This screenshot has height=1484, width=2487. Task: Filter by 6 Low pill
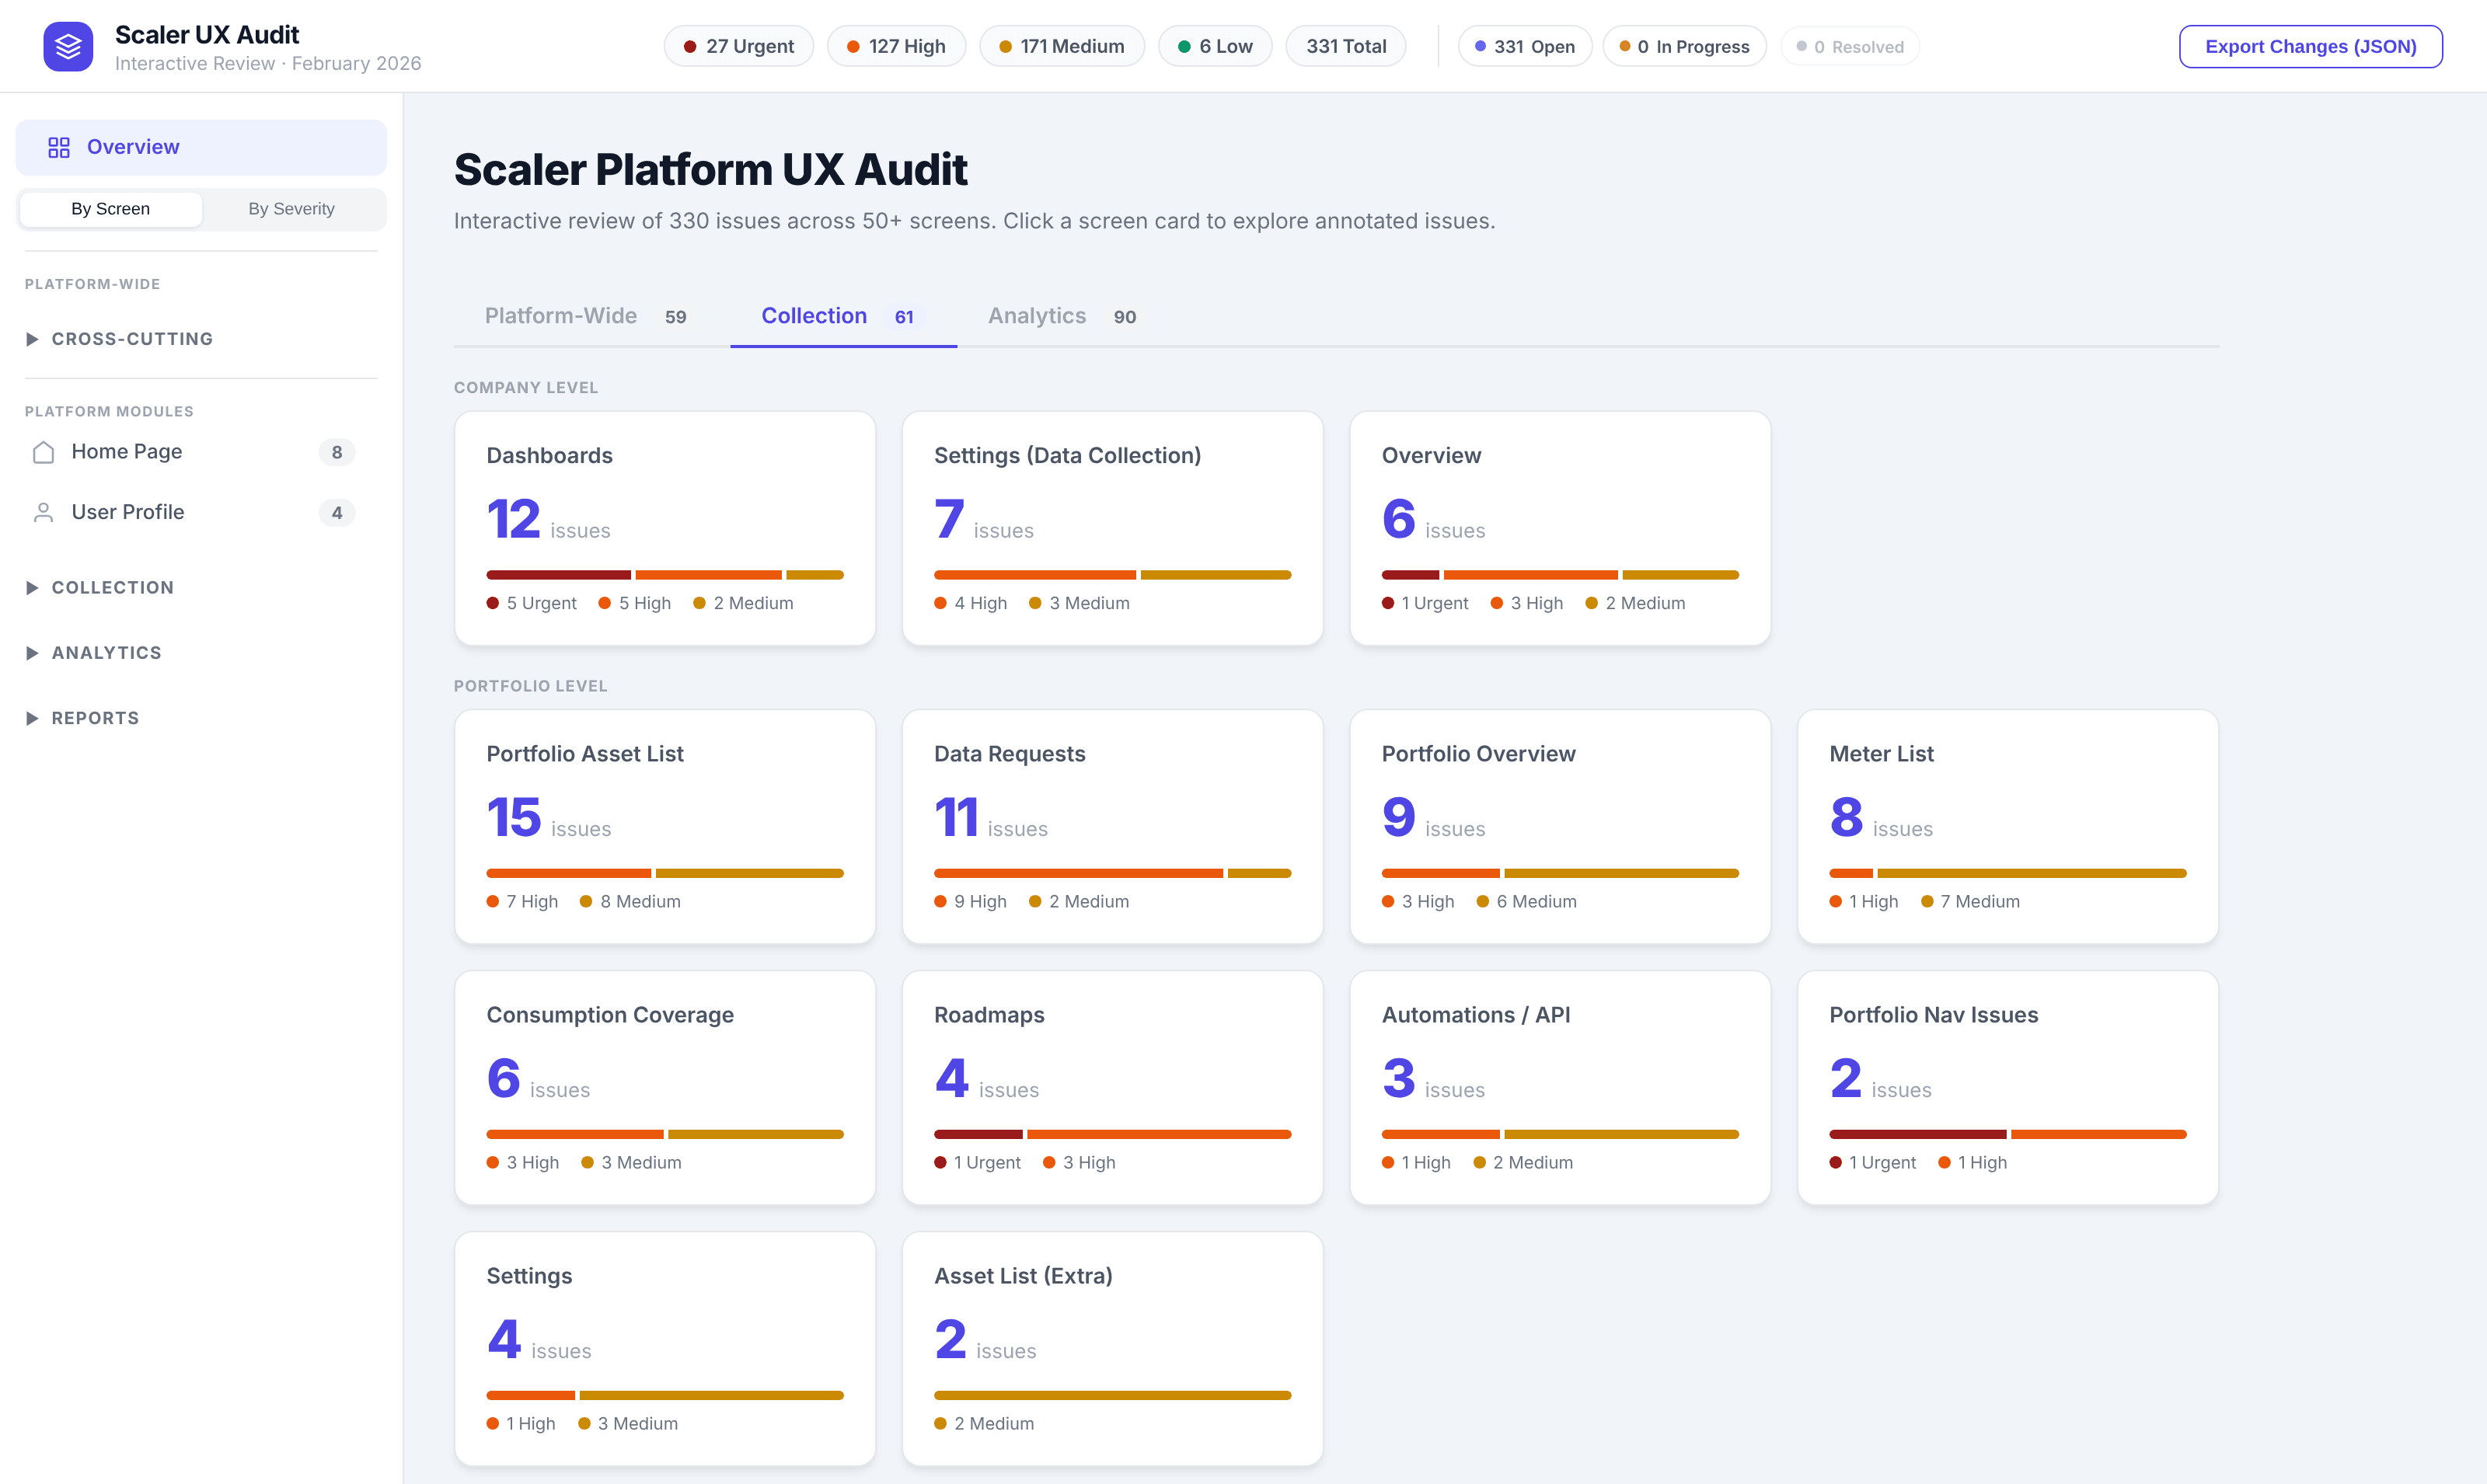(x=1215, y=46)
